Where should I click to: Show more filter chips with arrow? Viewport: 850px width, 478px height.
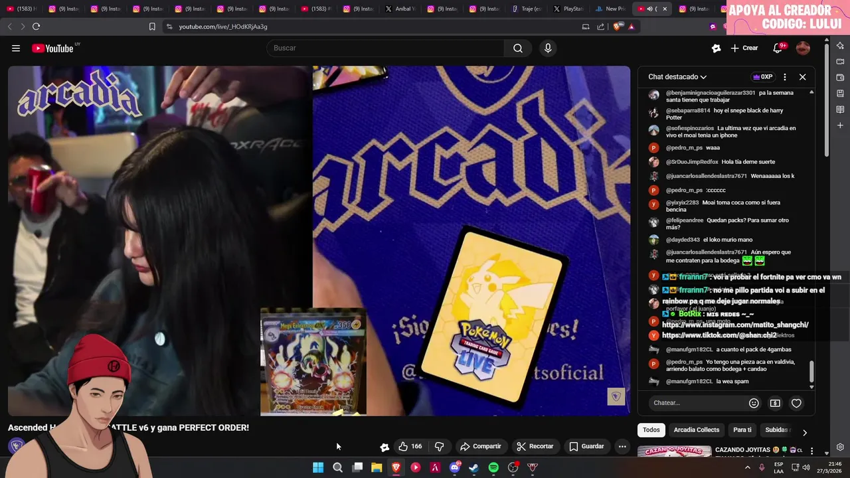click(804, 432)
